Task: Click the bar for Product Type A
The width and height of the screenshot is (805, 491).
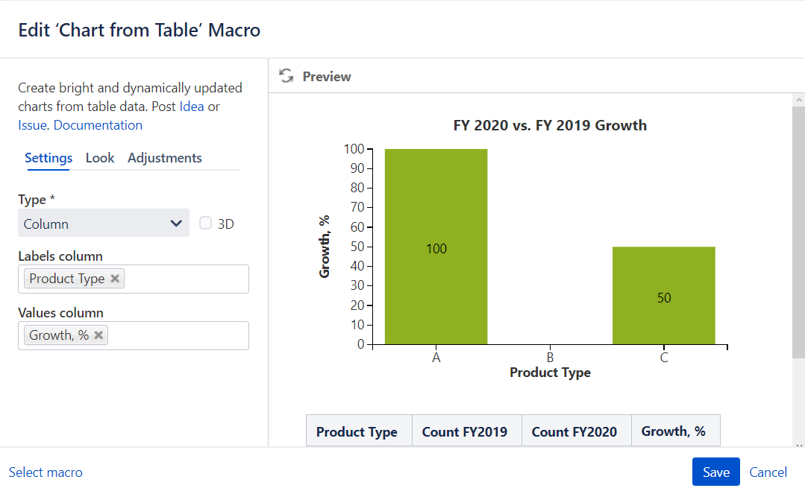Action: pos(436,246)
